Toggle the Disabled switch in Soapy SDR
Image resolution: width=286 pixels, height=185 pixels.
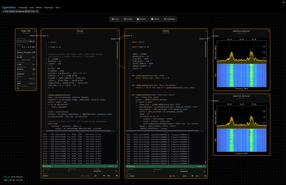[34, 74]
